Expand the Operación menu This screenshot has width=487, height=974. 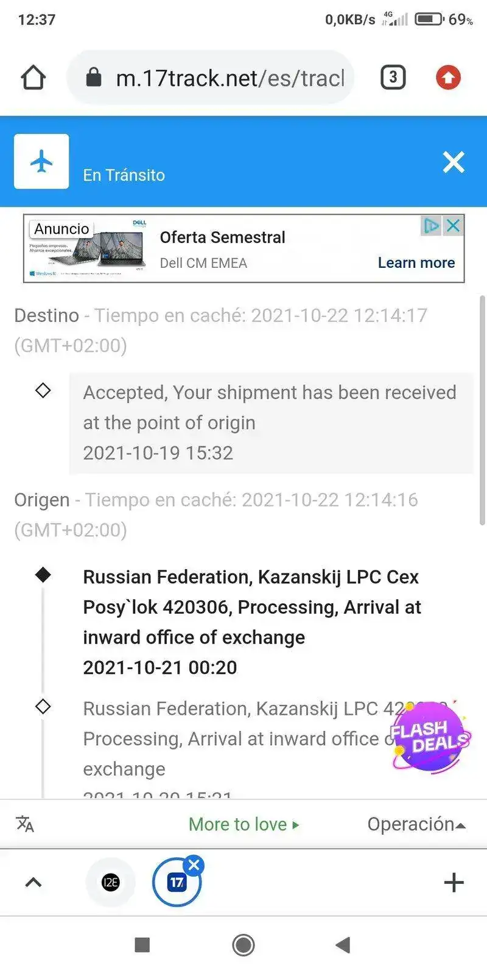pyautogui.click(x=416, y=824)
